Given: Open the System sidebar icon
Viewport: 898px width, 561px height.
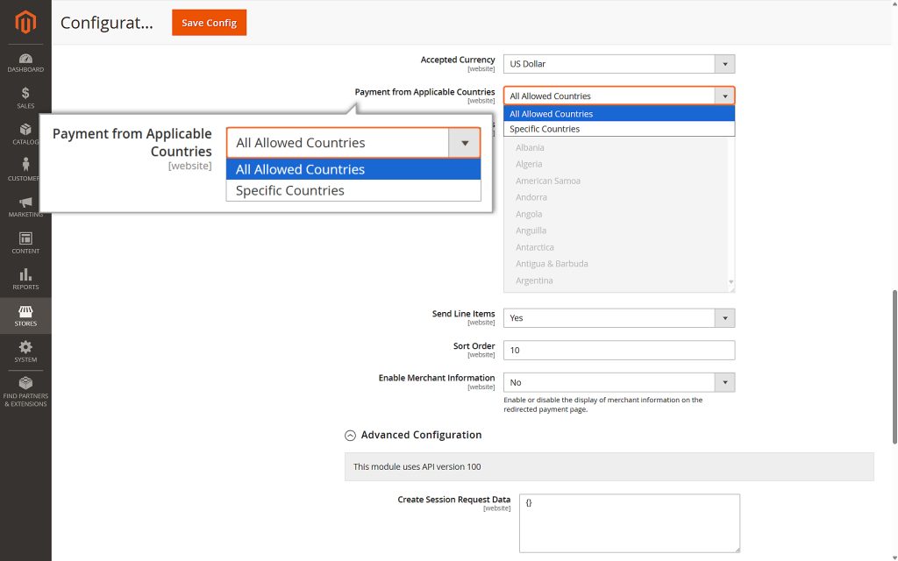Looking at the screenshot, I should pyautogui.click(x=25, y=352).
